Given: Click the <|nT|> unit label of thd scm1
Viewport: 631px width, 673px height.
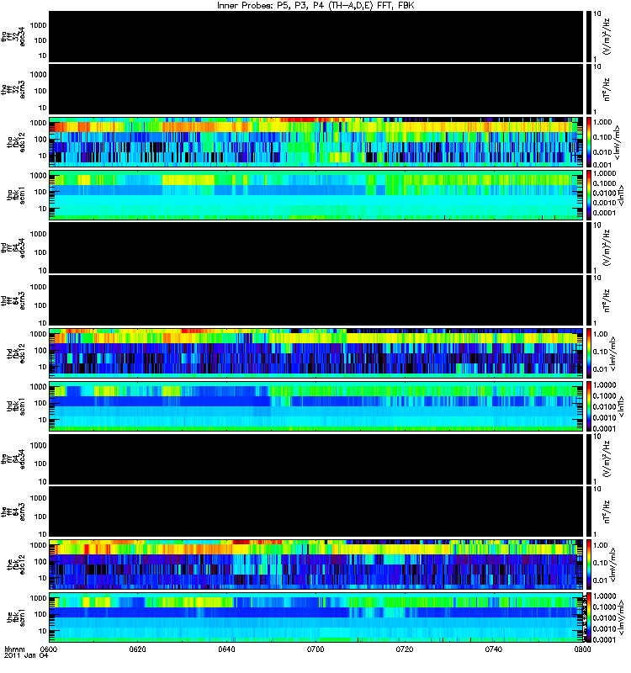Looking at the screenshot, I should coord(621,406).
